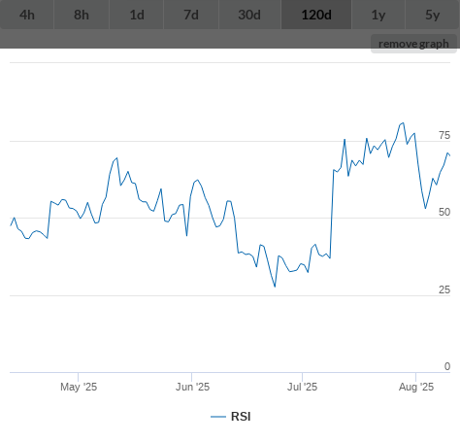The width and height of the screenshot is (460, 442).
Task: Click the 25 level axis label
Action: click(x=444, y=289)
